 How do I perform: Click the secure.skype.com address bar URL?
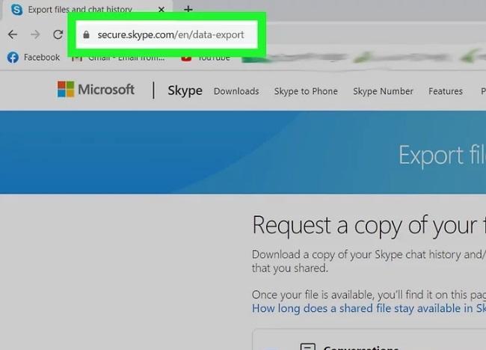tap(170, 34)
